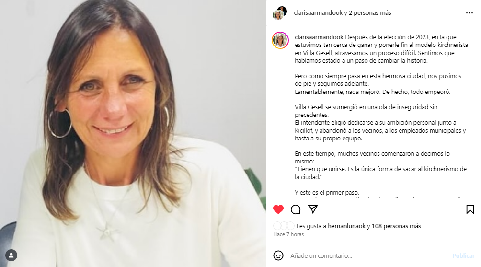
Task: Open emoji picker in comment box
Action: 278,255
